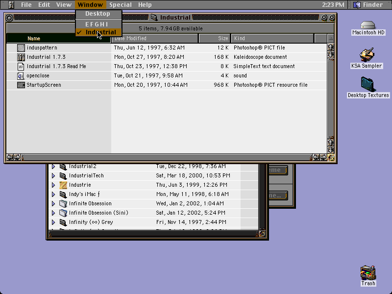Select the IndustrialTech folder icon
This screenshot has height=294, width=392.
click(63, 175)
